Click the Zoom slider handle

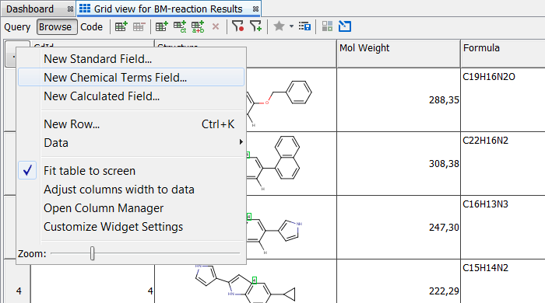coord(92,253)
